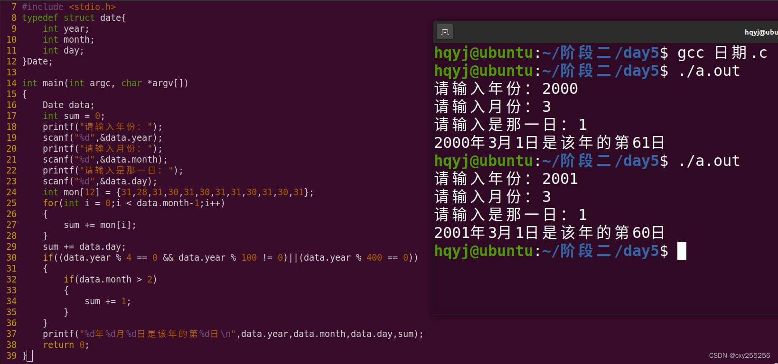Click 'typedef struct date{' on line 8
Screen dimensions: 778x364
point(74,18)
